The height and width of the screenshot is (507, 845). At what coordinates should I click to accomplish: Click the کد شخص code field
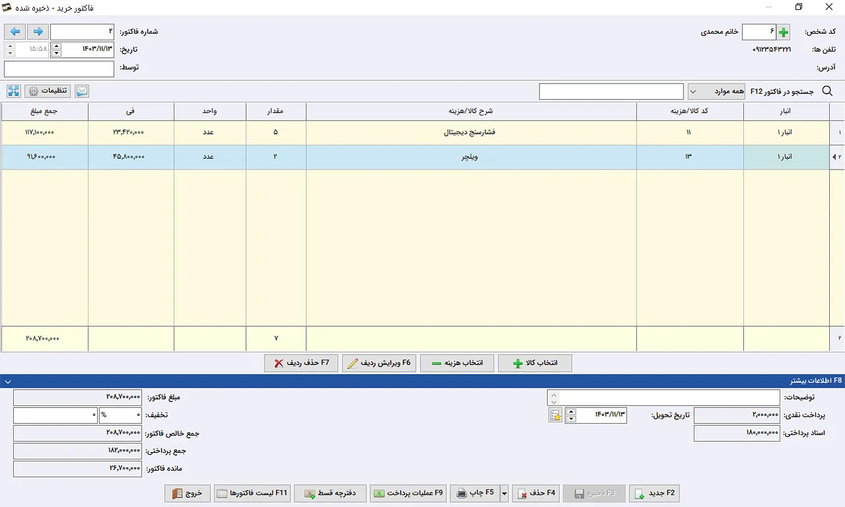(759, 32)
